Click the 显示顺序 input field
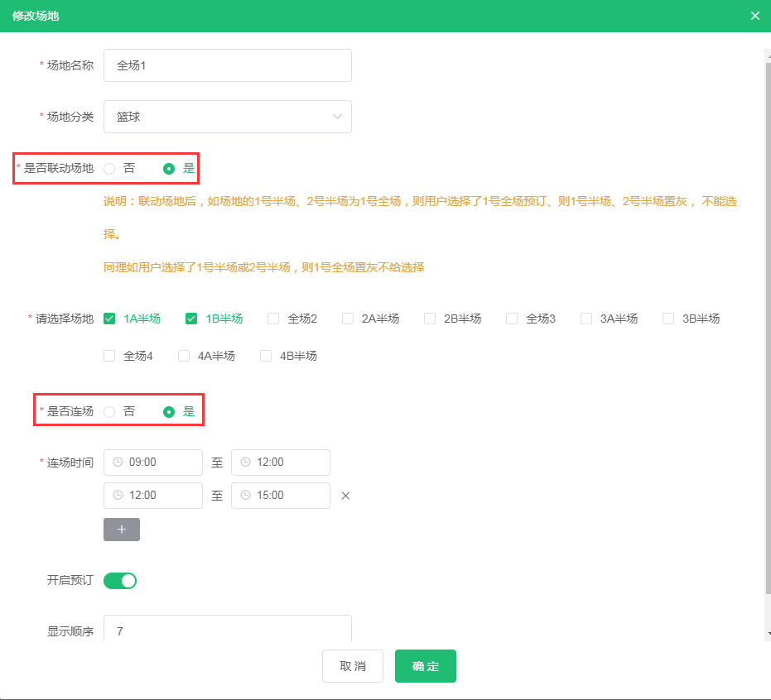This screenshot has width=771, height=700. pos(227,630)
